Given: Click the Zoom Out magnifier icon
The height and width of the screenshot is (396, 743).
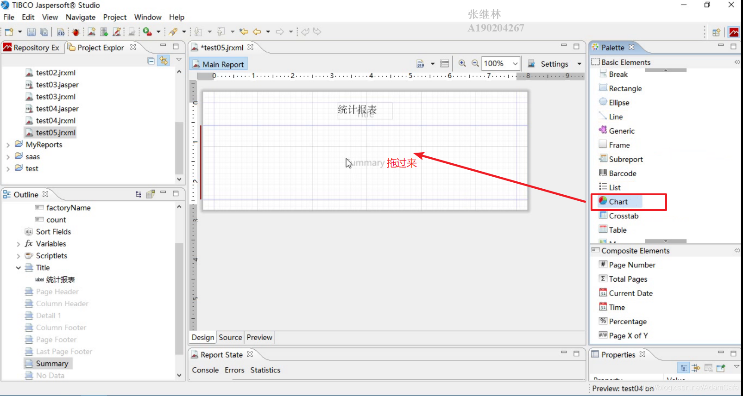Looking at the screenshot, I should pos(475,63).
